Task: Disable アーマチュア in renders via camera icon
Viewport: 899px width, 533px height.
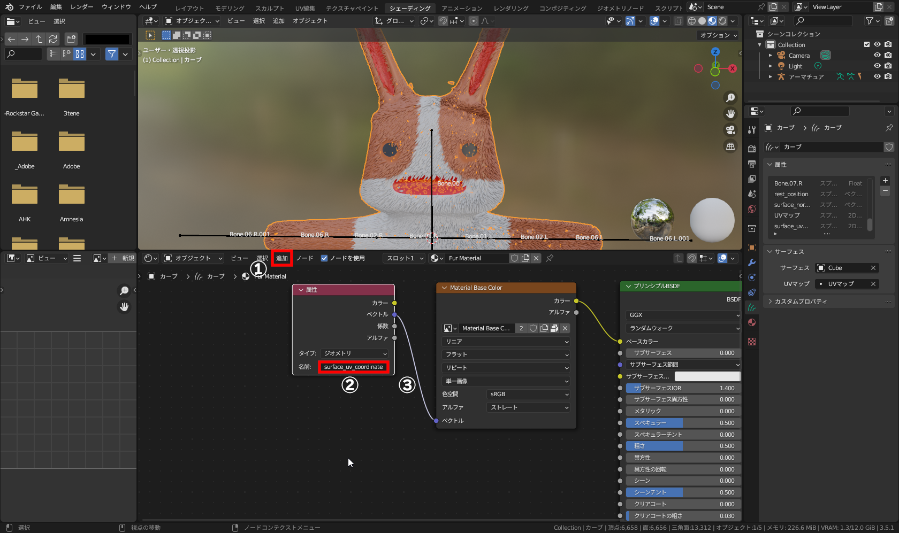Action: (x=888, y=76)
